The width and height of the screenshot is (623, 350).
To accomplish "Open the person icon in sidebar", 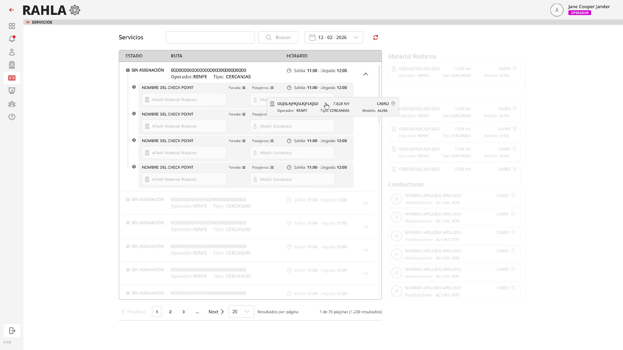I will coord(12,52).
